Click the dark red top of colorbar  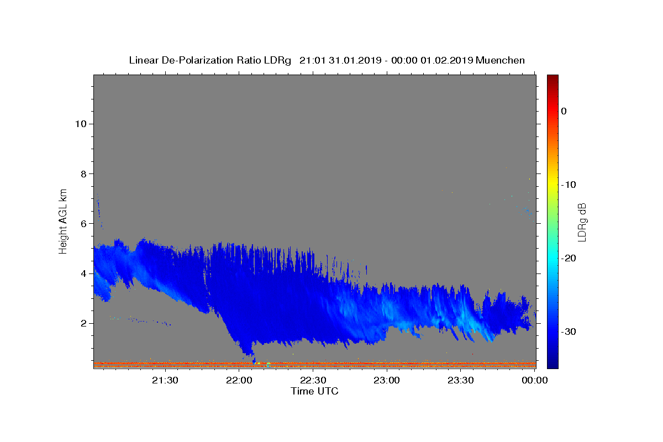point(552,78)
